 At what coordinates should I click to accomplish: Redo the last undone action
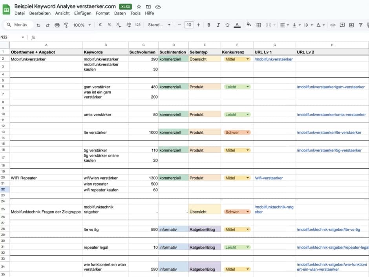point(47,25)
